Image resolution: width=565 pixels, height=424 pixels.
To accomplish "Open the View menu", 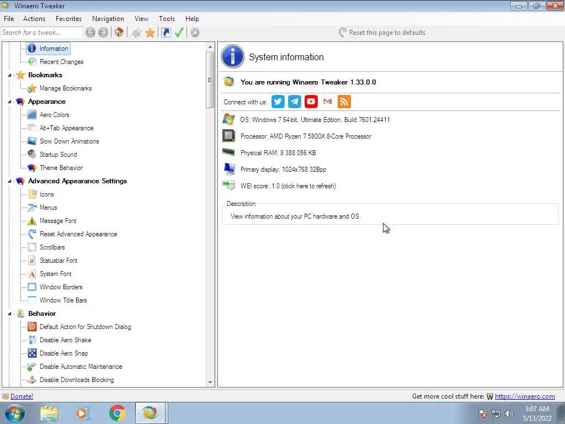I will (141, 19).
